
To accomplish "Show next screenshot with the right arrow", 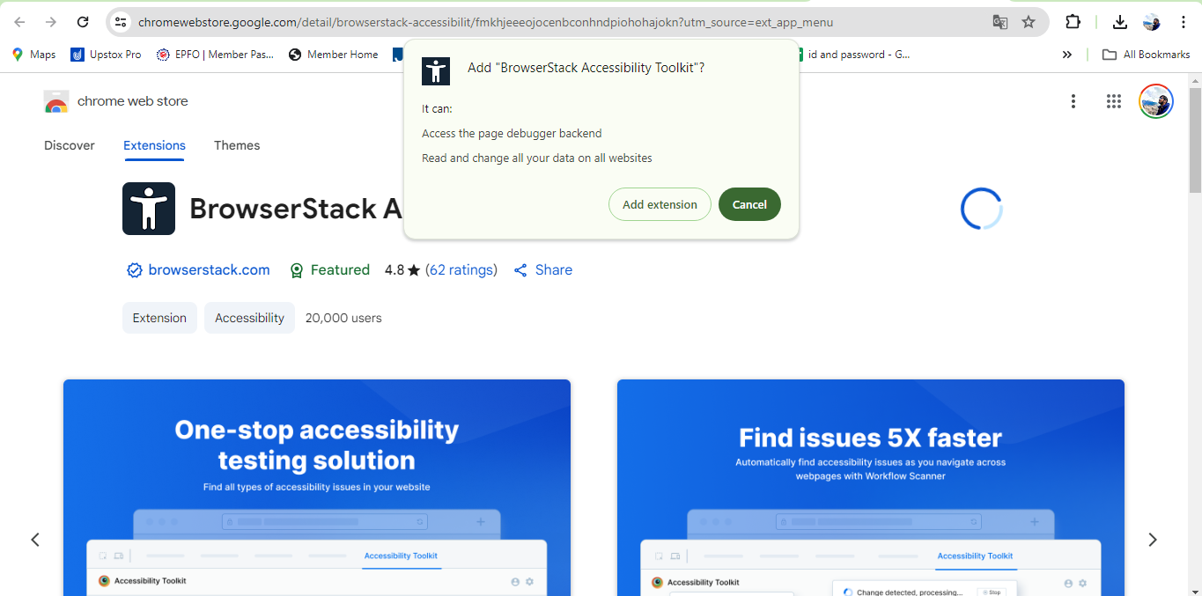I will 1153,540.
